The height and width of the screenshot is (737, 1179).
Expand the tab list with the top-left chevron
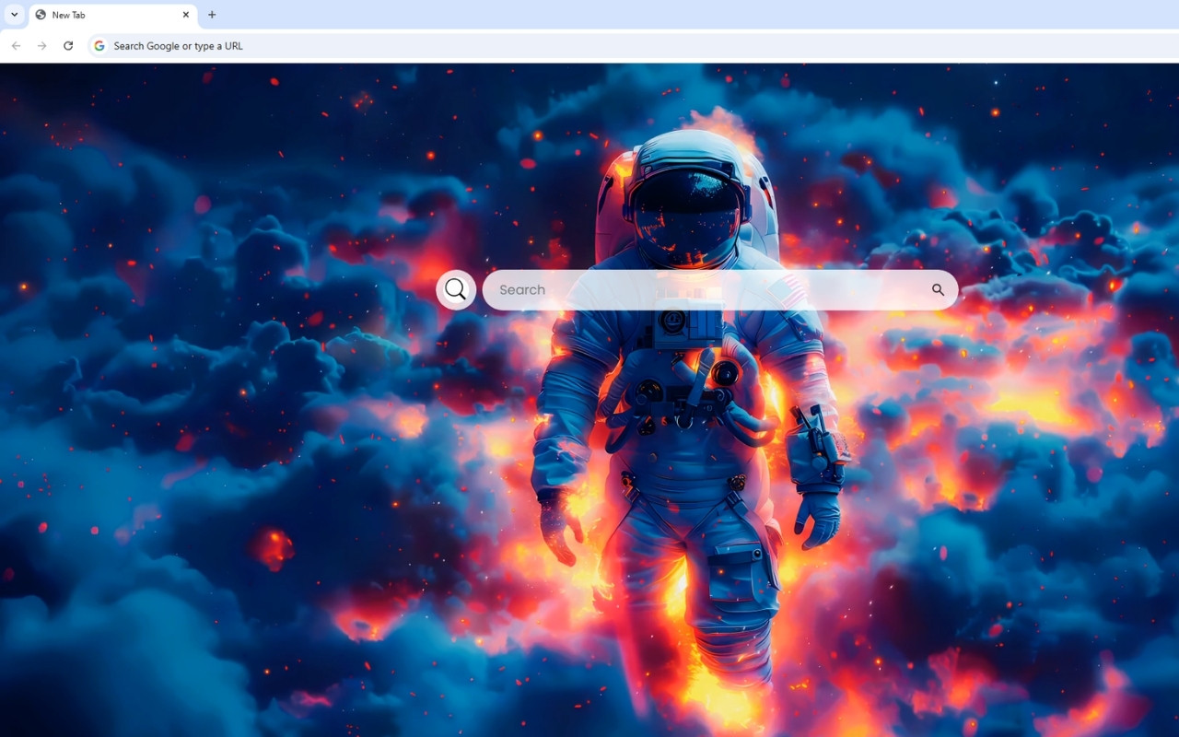(x=13, y=15)
